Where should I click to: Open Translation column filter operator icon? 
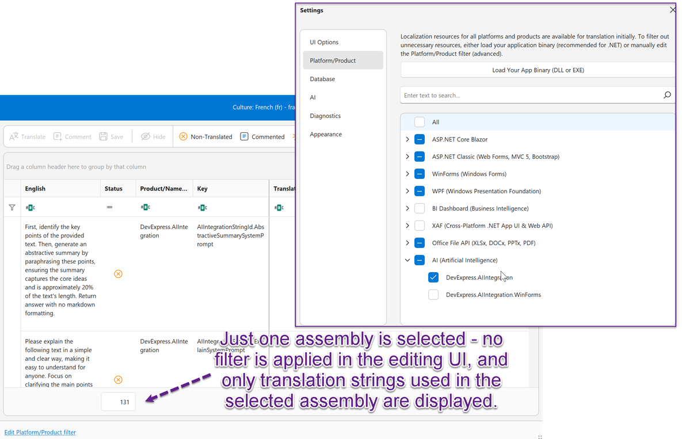click(279, 207)
